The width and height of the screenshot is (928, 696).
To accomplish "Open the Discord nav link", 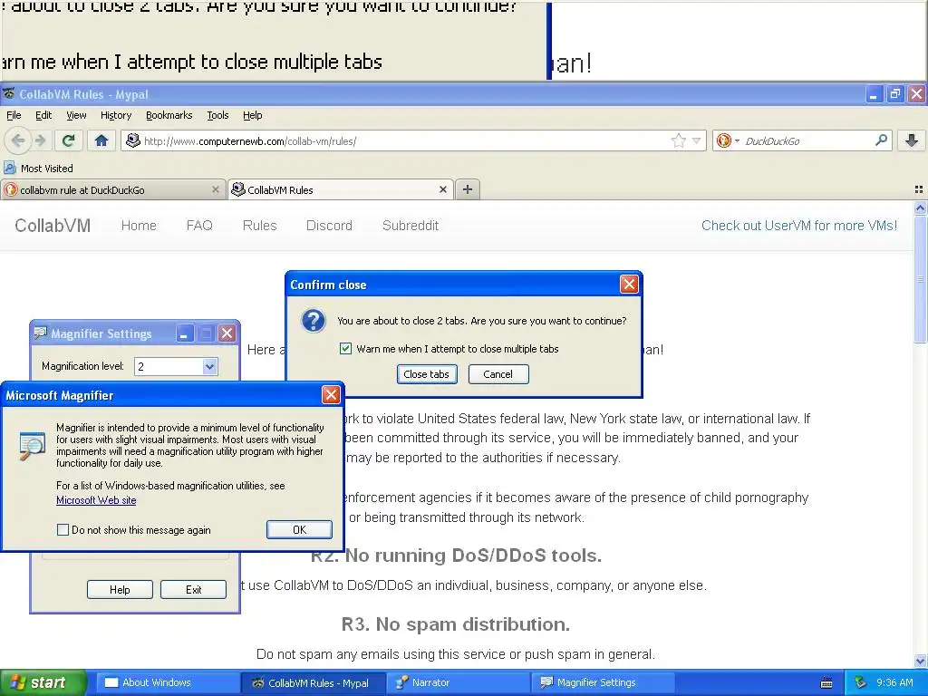I will coord(329,226).
